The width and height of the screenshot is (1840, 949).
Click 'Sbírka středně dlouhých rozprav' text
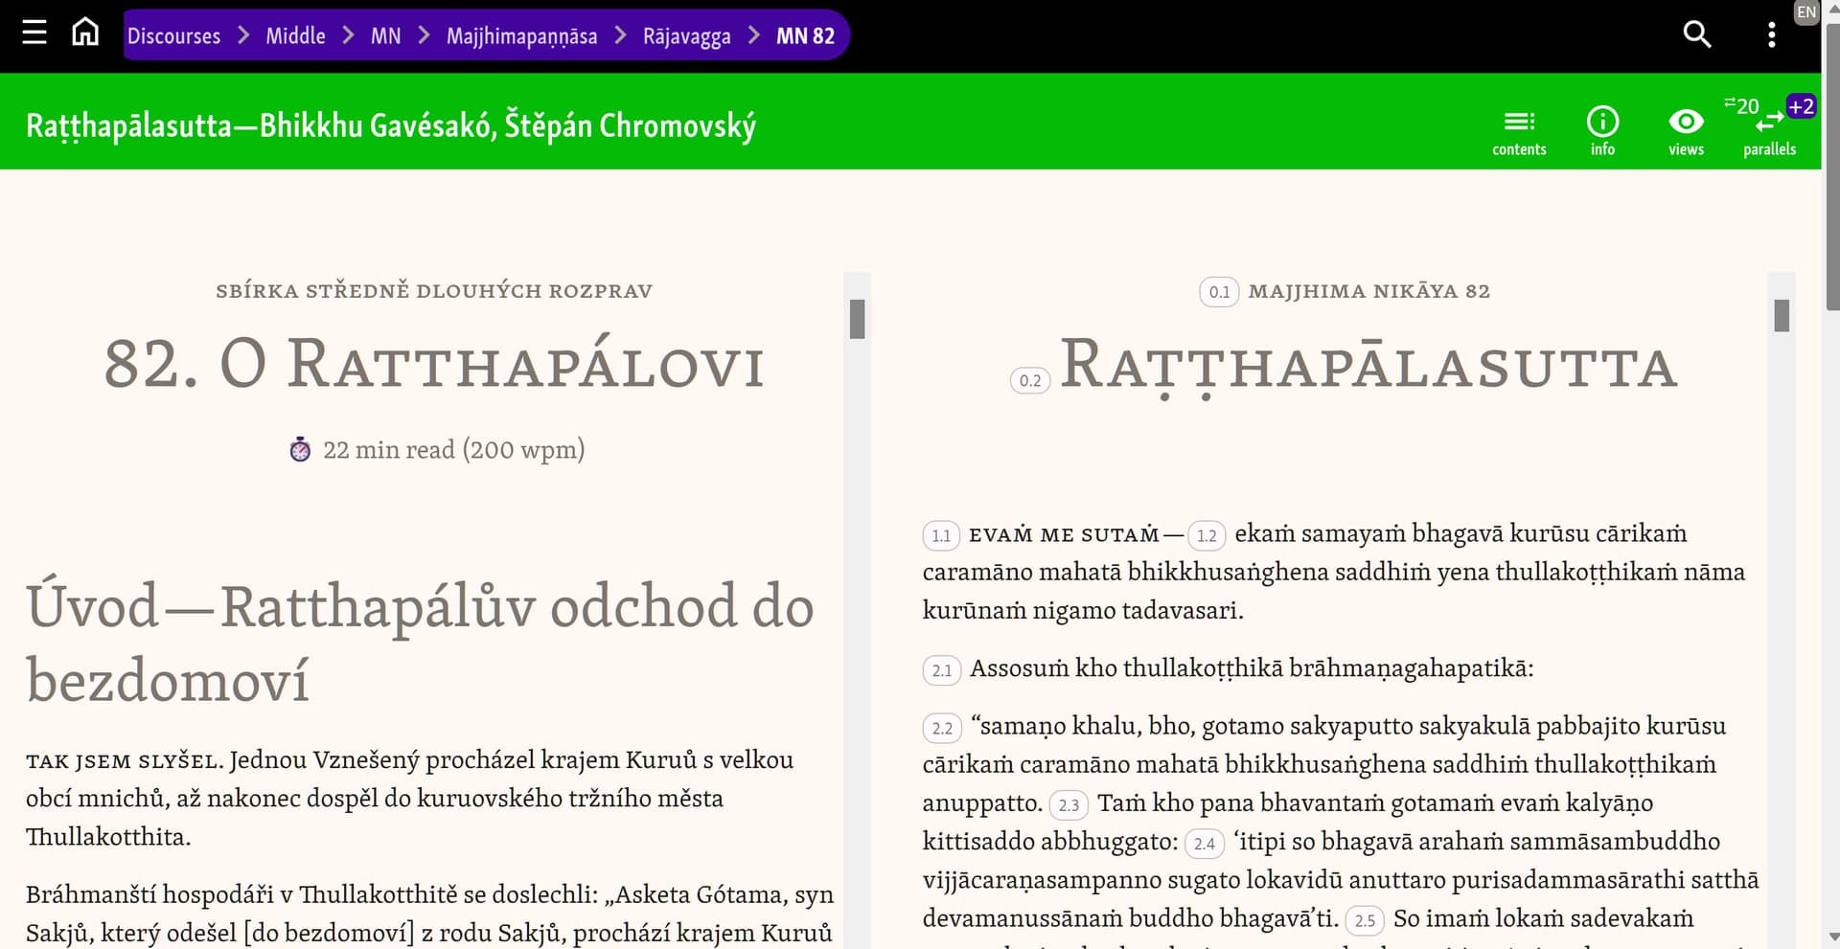tap(434, 291)
